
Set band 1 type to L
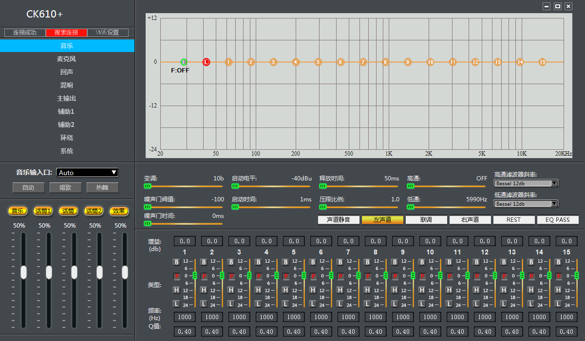point(177,304)
